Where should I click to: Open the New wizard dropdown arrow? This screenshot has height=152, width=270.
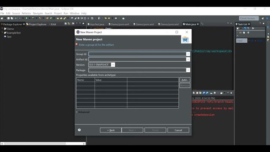[x=5, y=18]
